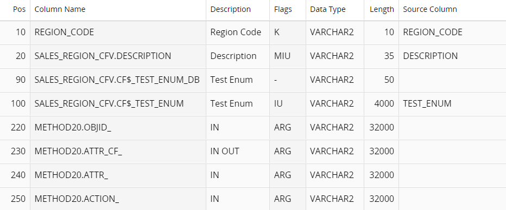
Task: Click the MIU flags cell
Action: coord(288,56)
